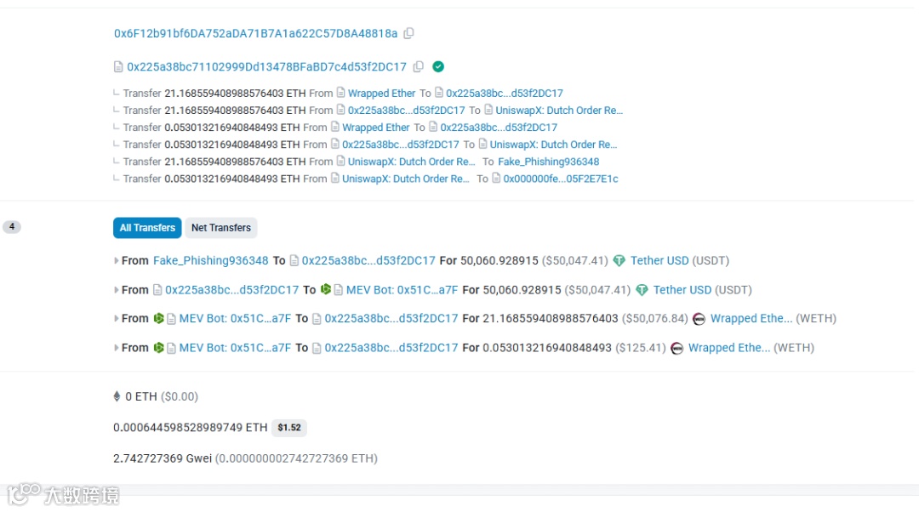Select text 2.742727369 Gwei
This screenshot has height=512, width=919.
163,458
